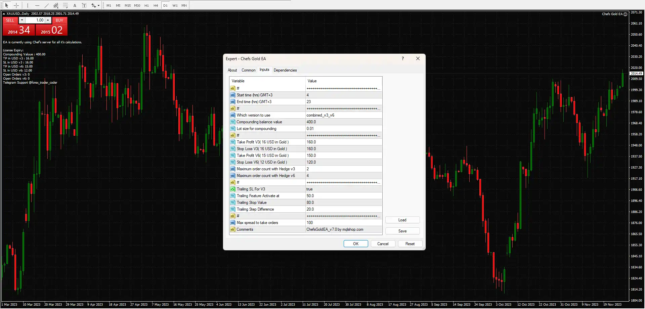Screen dimensions: 645x309
Task: Decrease lot size using the down arrow
Action: click(x=22, y=20)
